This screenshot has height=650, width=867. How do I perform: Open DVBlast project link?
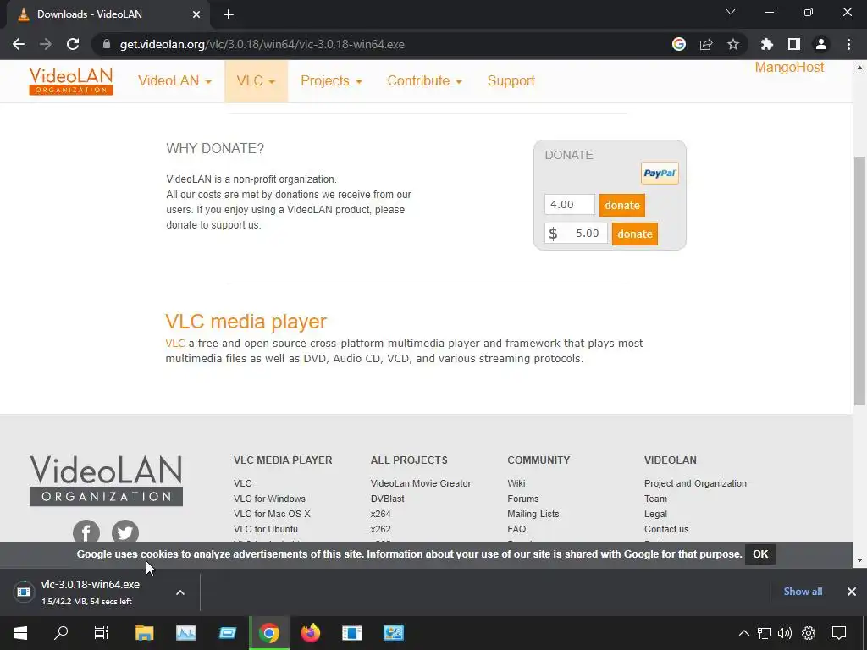click(x=387, y=499)
